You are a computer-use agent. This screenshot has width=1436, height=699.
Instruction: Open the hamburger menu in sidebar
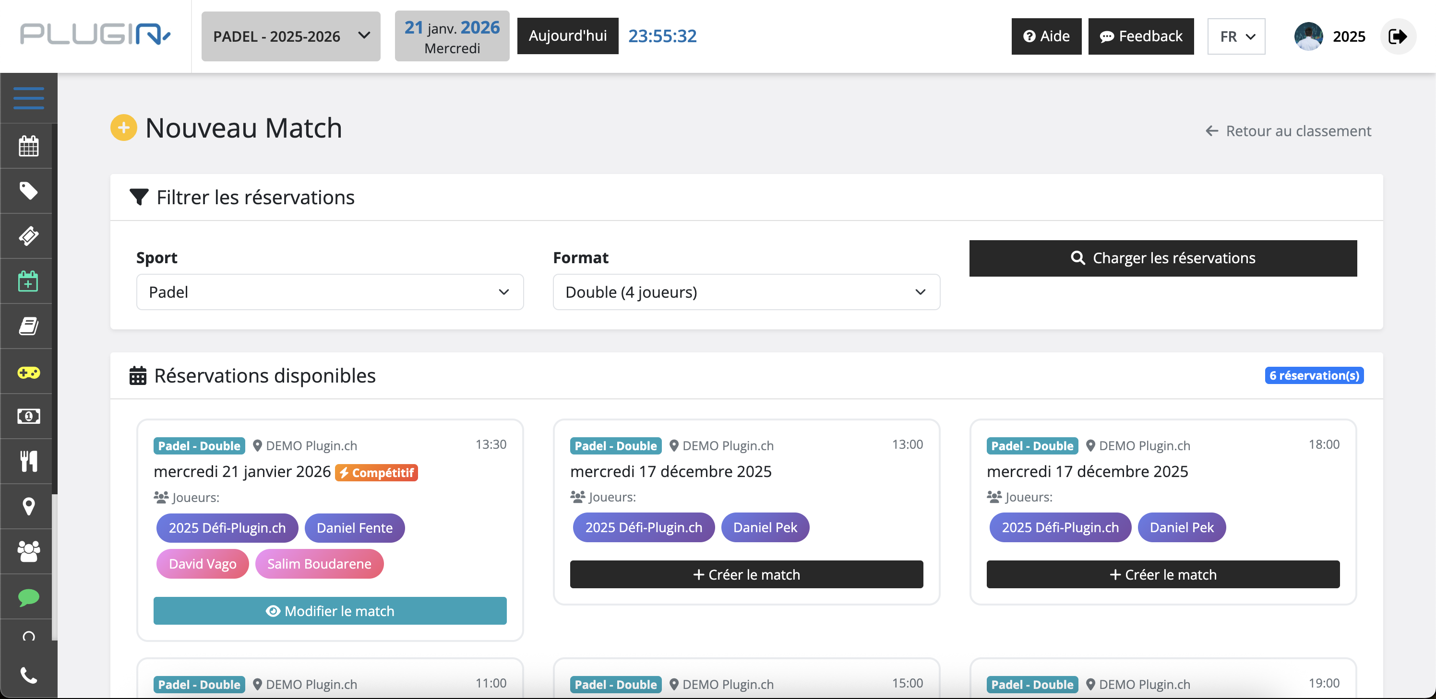(28, 98)
